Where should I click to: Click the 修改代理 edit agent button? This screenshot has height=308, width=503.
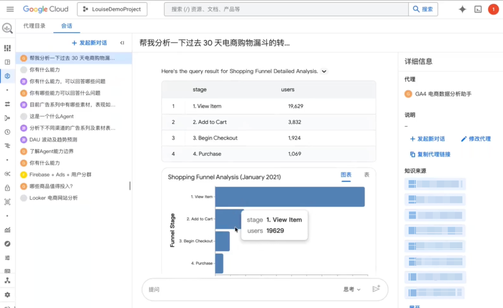[x=476, y=139]
